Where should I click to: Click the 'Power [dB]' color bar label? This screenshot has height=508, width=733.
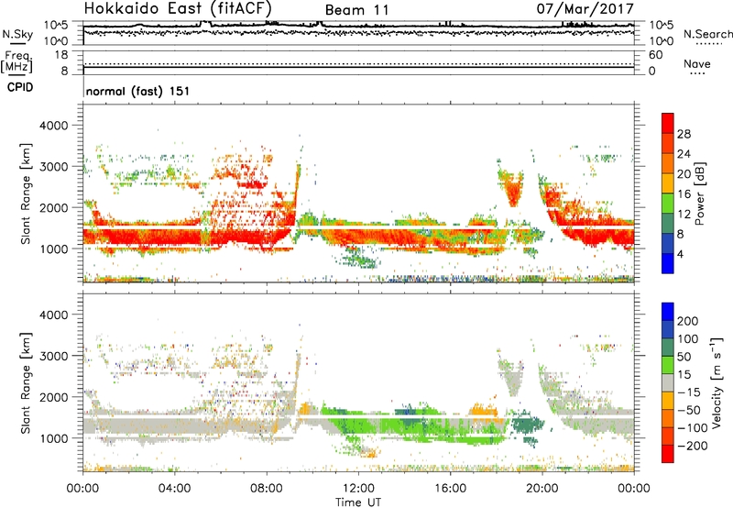[700, 193]
